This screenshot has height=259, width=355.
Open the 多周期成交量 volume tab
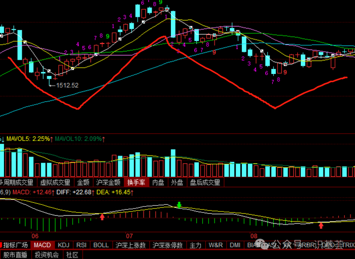(x=18, y=182)
